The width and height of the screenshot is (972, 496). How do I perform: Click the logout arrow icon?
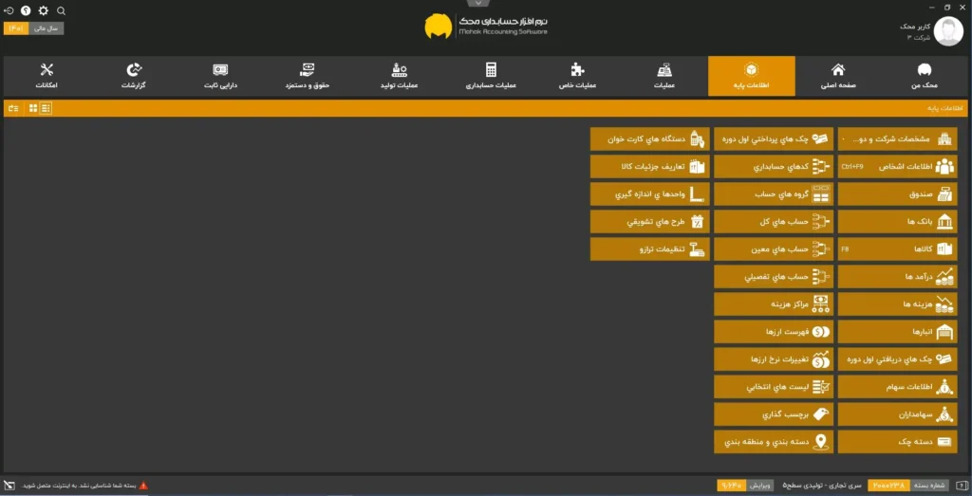(9, 10)
